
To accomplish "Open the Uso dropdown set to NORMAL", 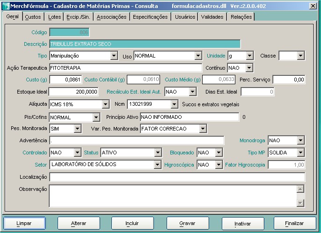I will click(198, 56).
